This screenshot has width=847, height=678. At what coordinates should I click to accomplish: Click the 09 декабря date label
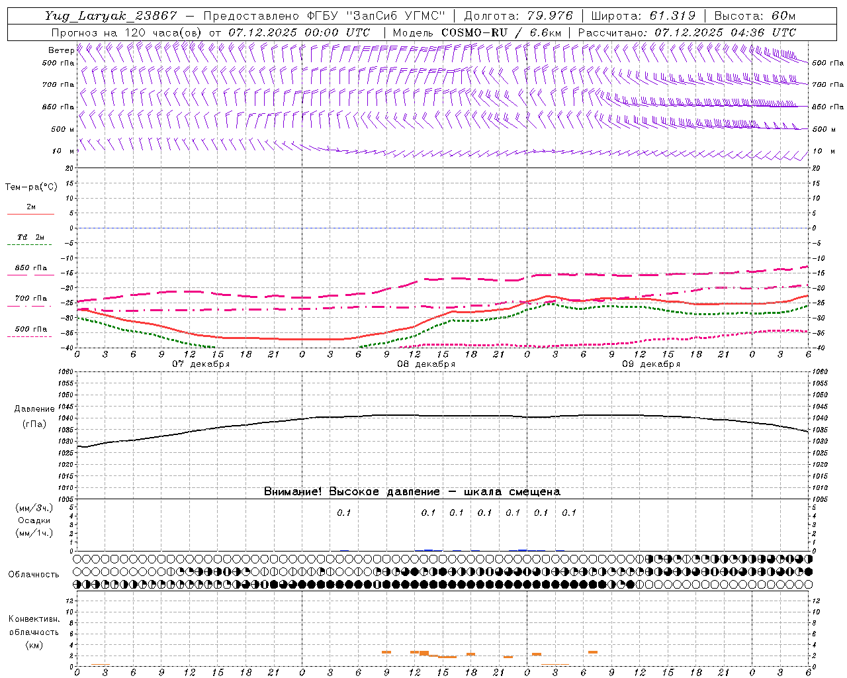point(651,364)
